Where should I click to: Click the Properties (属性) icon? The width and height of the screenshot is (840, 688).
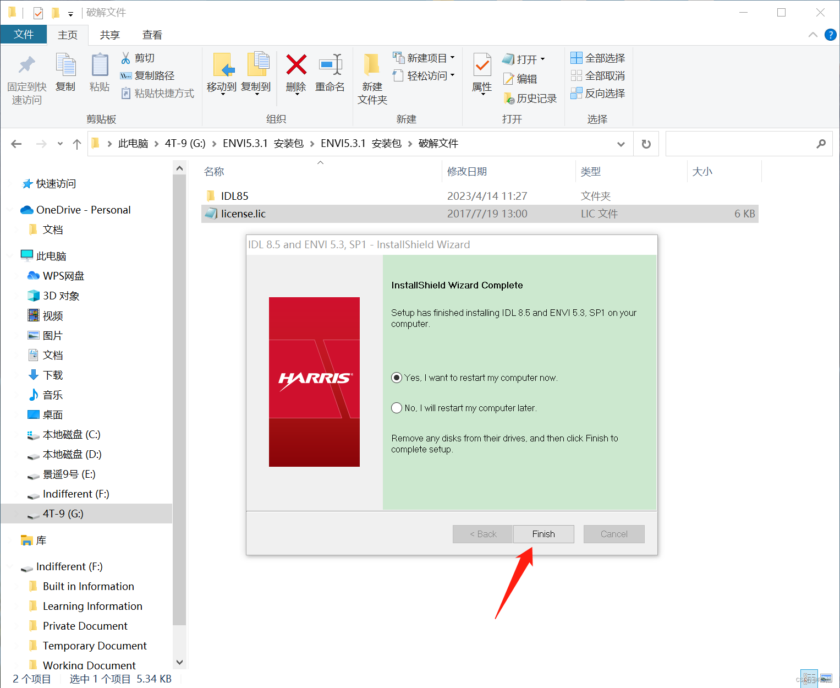click(482, 66)
